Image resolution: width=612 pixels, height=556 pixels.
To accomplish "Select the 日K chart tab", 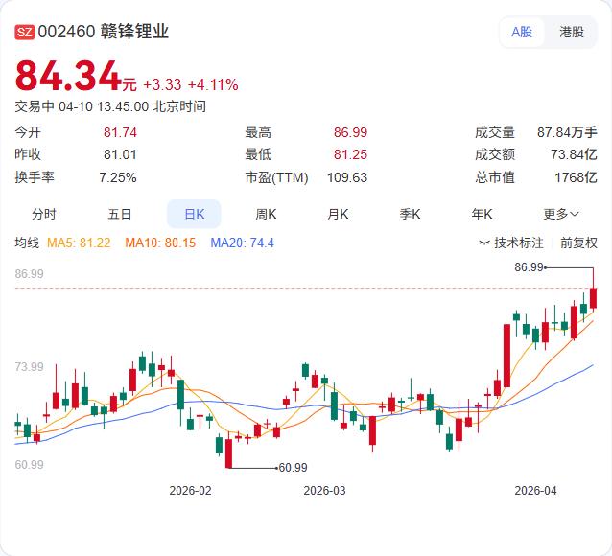I will [194, 214].
